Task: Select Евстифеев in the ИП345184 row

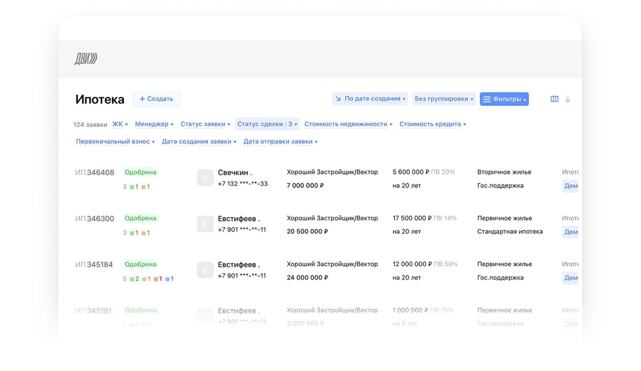Action: [239, 265]
